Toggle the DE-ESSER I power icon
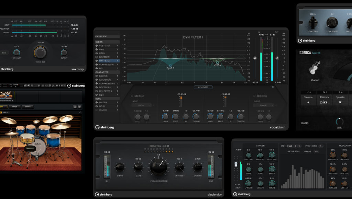The width and height of the screenshot is (352, 199). click(x=97, y=57)
